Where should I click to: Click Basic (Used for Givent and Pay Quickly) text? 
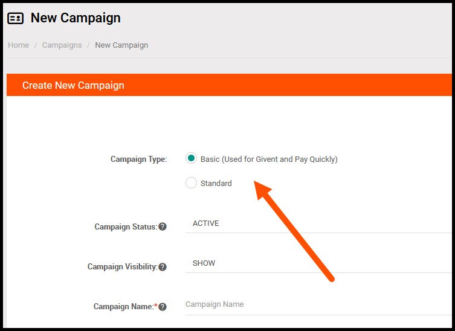(269, 159)
